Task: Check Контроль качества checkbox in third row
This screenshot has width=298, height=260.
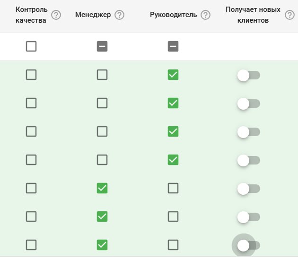Action: [31, 131]
